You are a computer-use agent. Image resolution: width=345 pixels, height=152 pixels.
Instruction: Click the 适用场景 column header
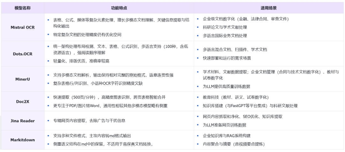point(269,8)
